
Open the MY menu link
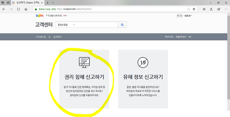[190, 37]
